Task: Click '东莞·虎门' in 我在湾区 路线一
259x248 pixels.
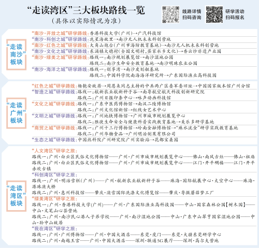Action: (x=151, y=235)
